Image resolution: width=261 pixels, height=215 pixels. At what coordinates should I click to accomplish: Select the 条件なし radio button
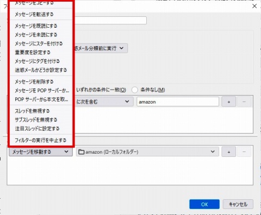(x=135, y=90)
